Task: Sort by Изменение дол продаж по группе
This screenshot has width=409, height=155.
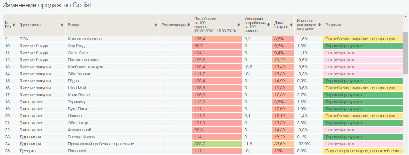Action: pos(319,25)
